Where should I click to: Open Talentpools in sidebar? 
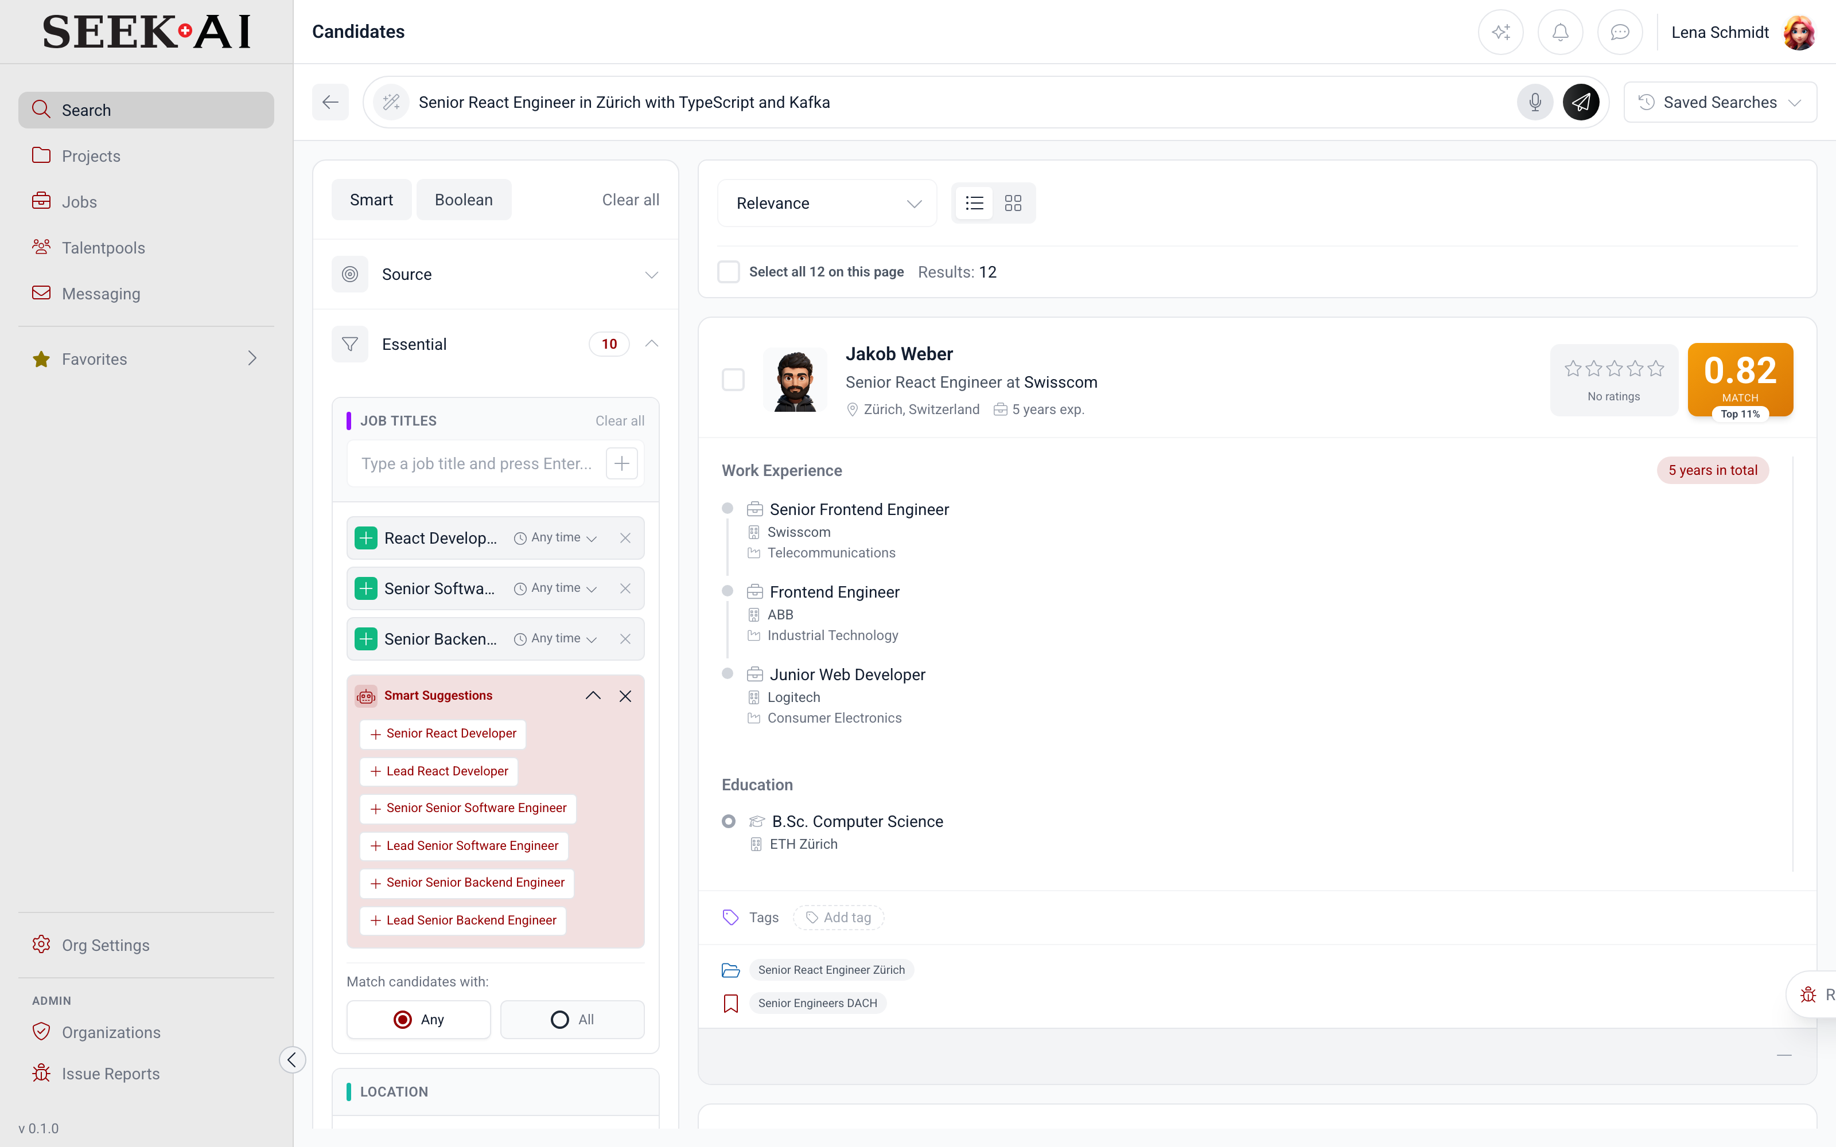pyautogui.click(x=146, y=247)
